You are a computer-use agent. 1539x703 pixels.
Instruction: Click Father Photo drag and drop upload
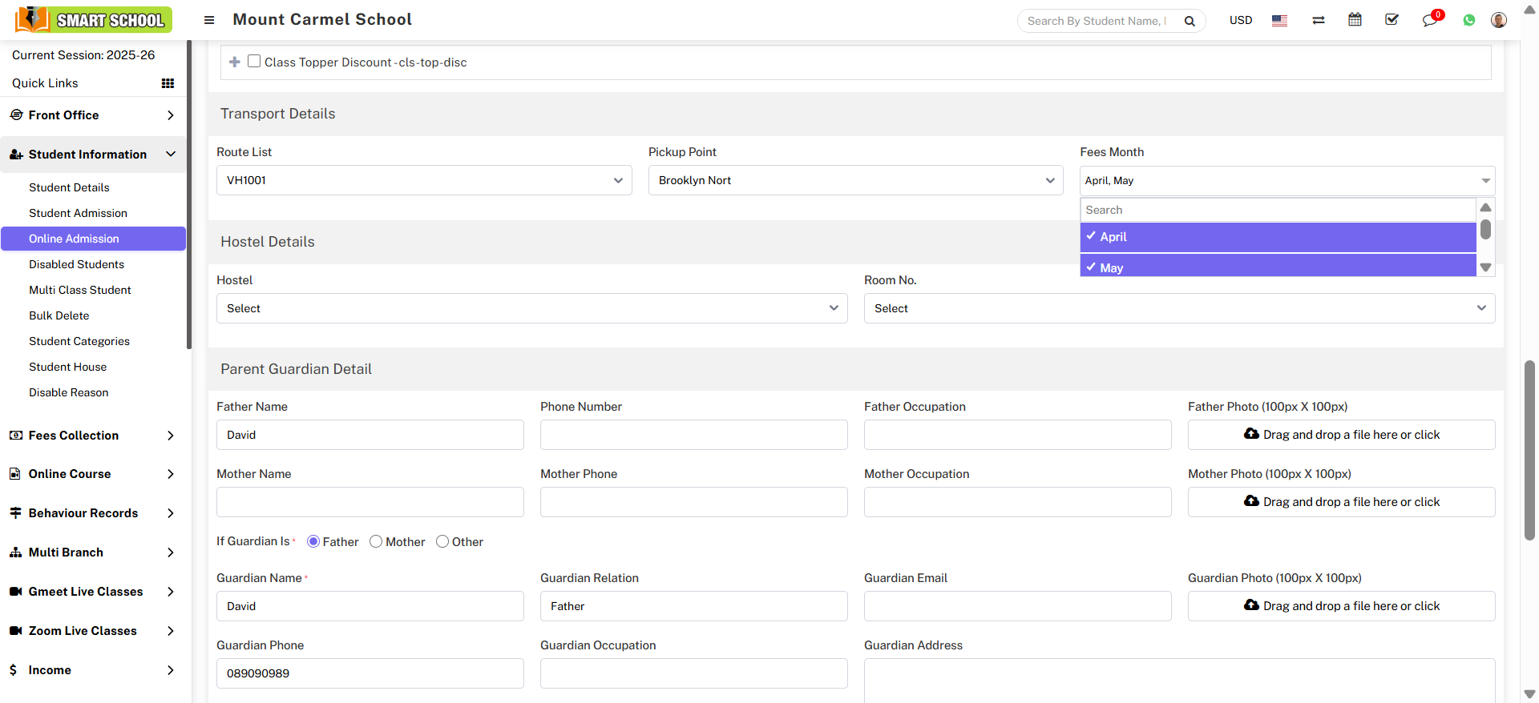pyautogui.click(x=1341, y=435)
